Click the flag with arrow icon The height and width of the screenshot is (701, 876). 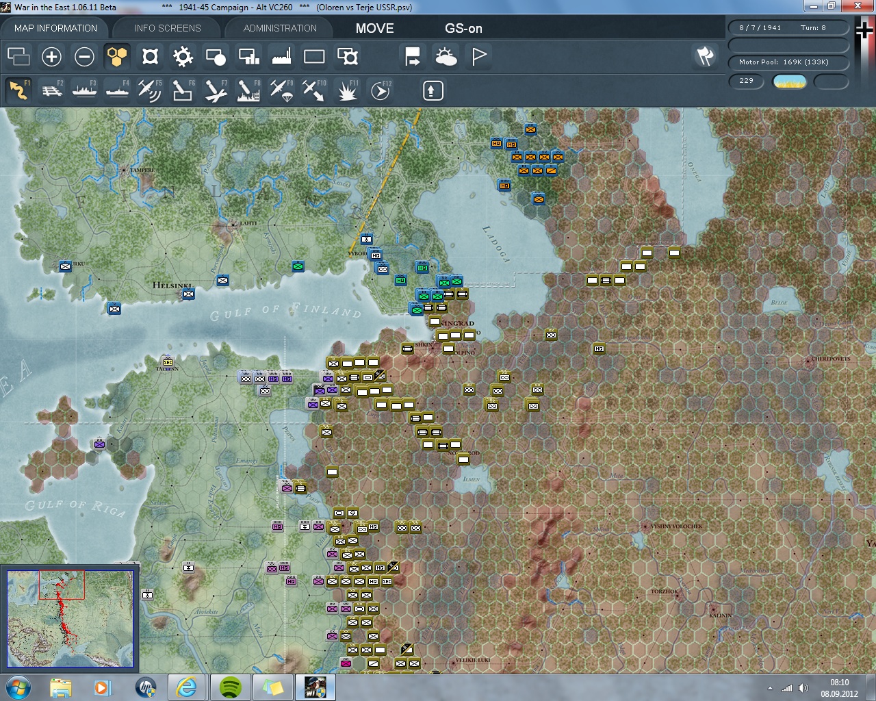pyautogui.click(x=413, y=56)
